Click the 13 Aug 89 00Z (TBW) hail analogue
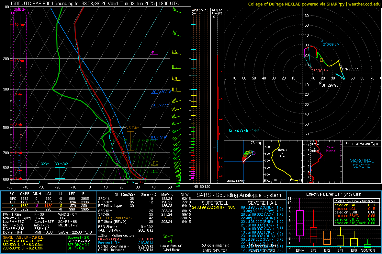Screen dimensions: 382x254 (x=262, y=211)
